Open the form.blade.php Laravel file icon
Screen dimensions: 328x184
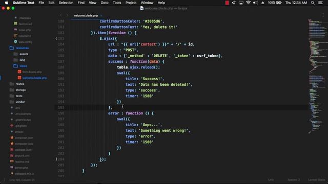click(19, 72)
